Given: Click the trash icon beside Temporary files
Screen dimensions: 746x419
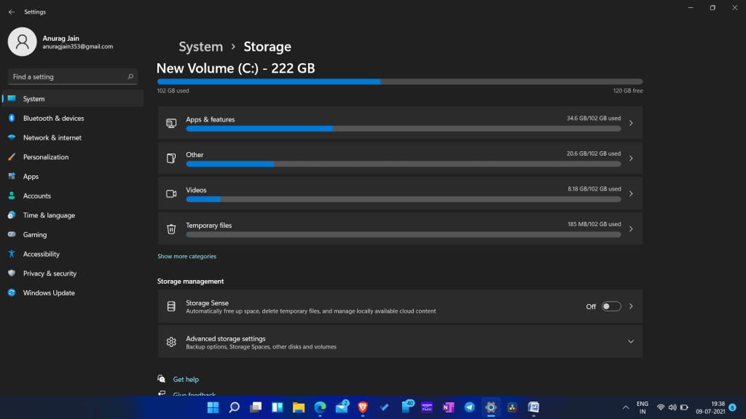Looking at the screenshot, I should click(x=171, y=228).
